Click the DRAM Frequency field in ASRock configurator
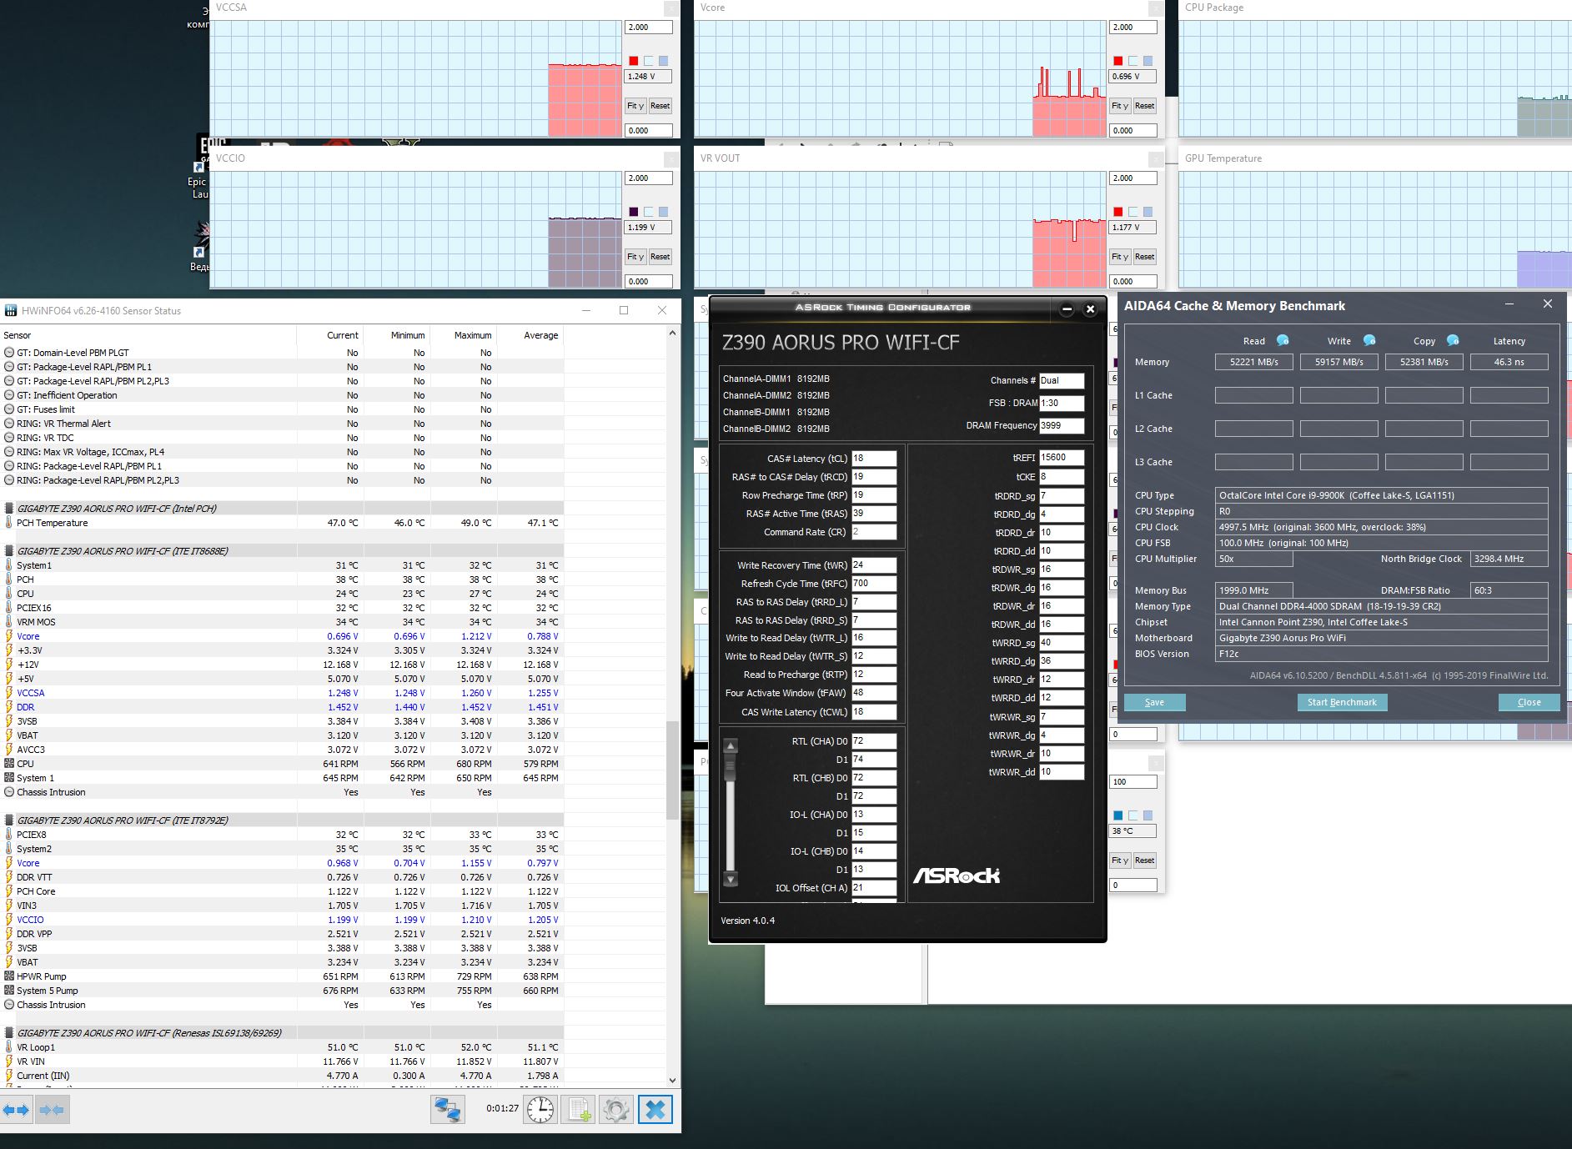Viewport: 1572px width, 1149px height. pyautogui.click(x=1061, y=425)
